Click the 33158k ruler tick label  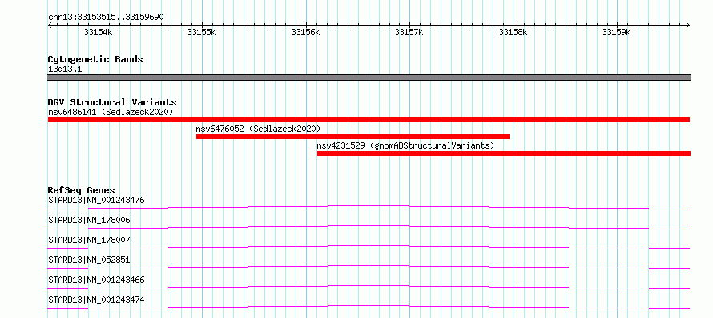513,33
